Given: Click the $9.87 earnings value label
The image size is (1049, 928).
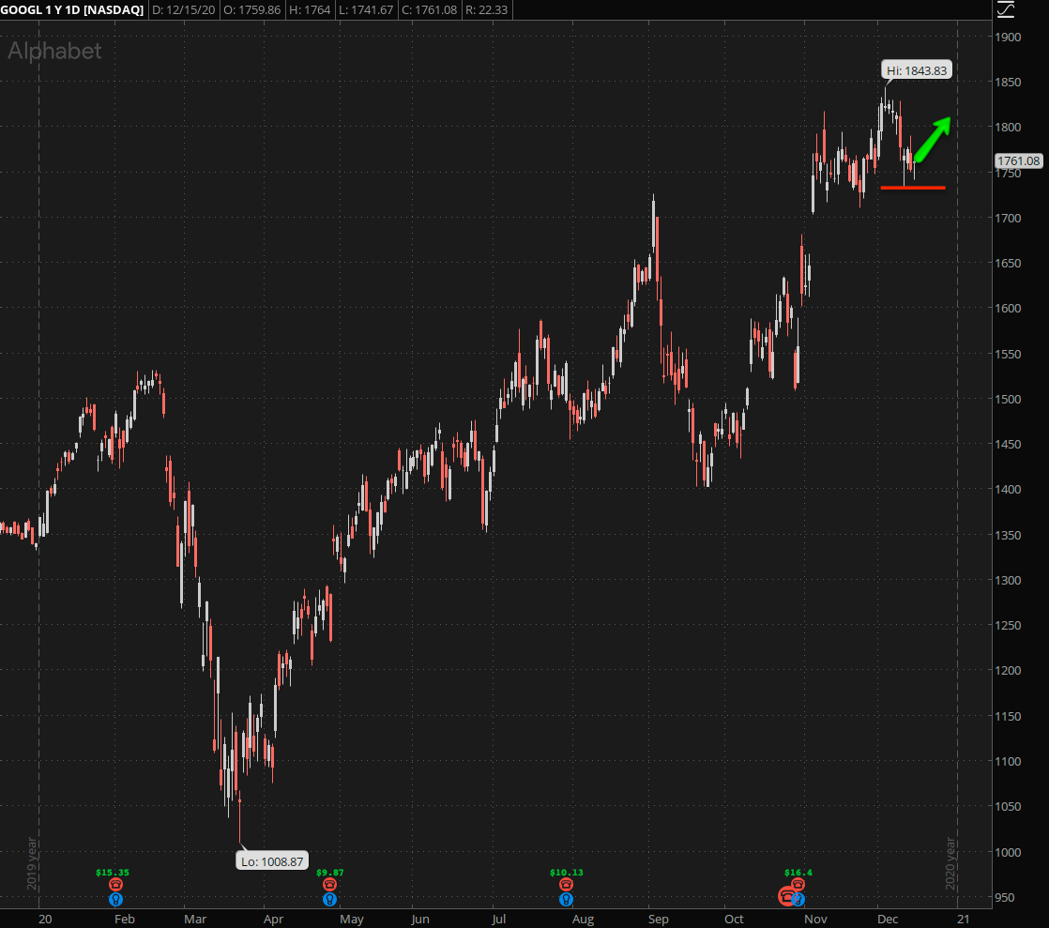Looking at the screenshot, I should (x=330, y=873).
